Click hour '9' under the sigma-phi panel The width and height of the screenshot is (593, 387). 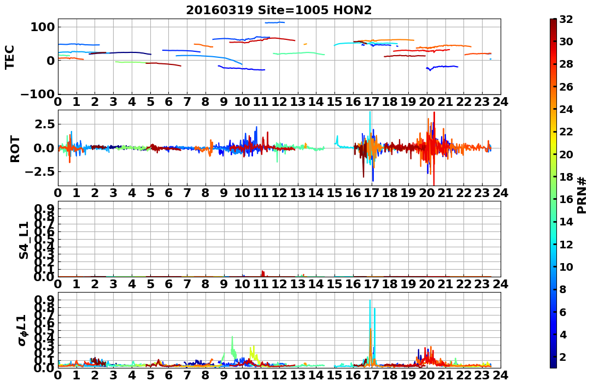click(x=224, y=376)
